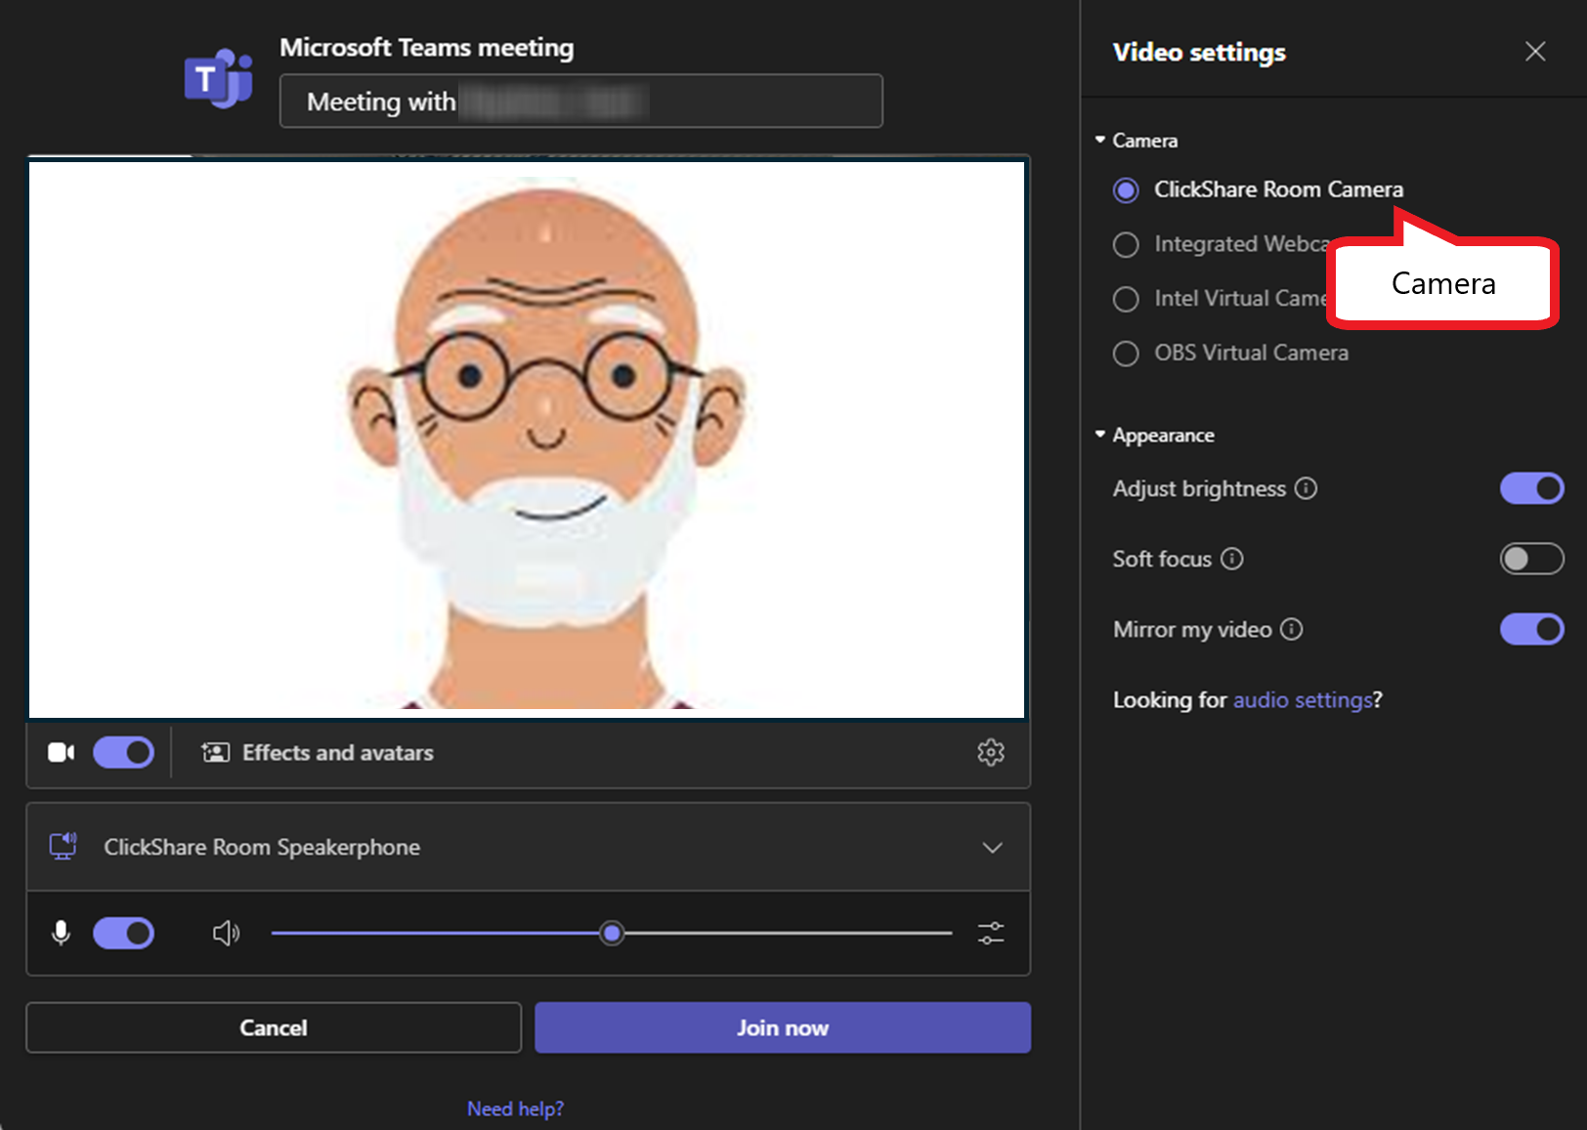Click the video camera icon
The image size is (1587, 1130).
pos(62,752)
